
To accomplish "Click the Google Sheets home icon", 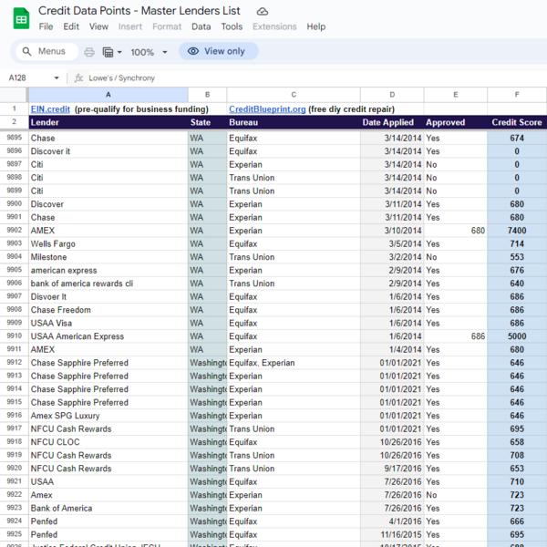I will (x=21, y=19).
